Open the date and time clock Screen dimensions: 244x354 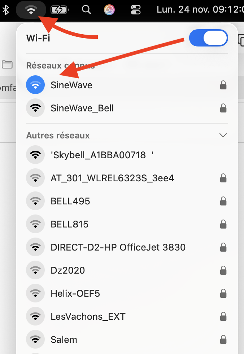(x=200, y=10)
